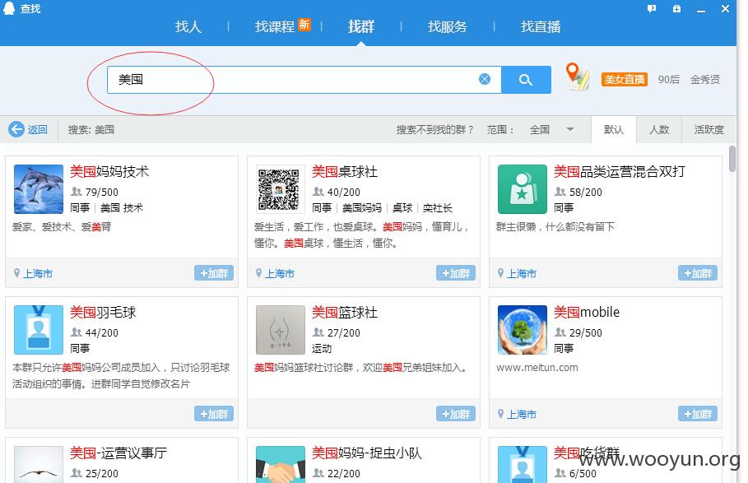Image resolution: width=748 pixels, height=483 pixels.
Task: Click 搜索不到我的群？ link
Action: coord(434,129)
